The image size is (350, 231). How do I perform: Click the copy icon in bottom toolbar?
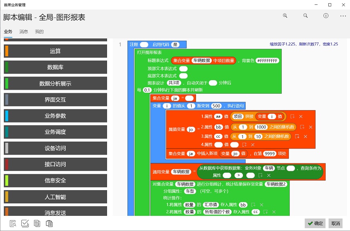37,223
